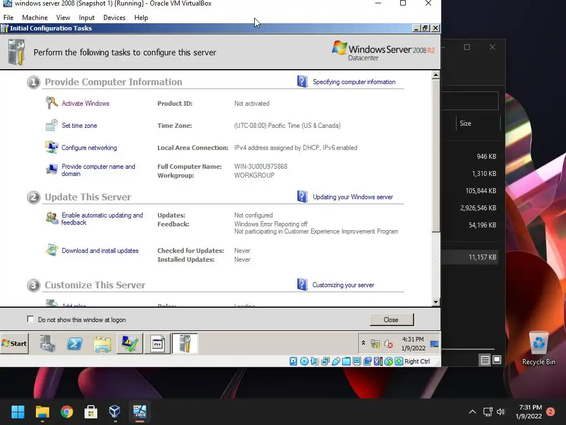Click the Close button
This screenshot has width=566, height=425.
click(x=392, y=319)
